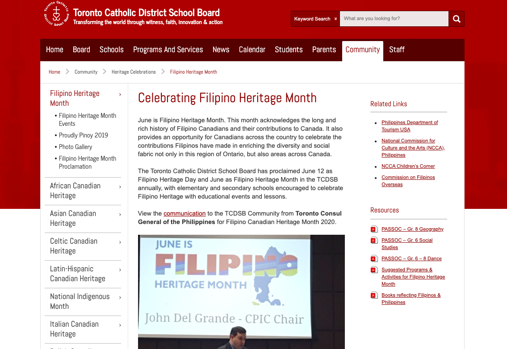The width and height of the screenshot is (507, 349).
Task: Open the Staff menu
Action: 397,50
